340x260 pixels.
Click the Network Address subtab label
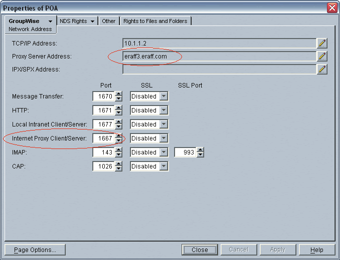(x=30, y=29)
